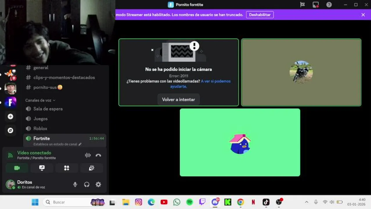The width and height of the screenshot is (371, 209).
Task: Open File Explorer from the taskbar
Action: pyautogui.click(x=125, y=202)
